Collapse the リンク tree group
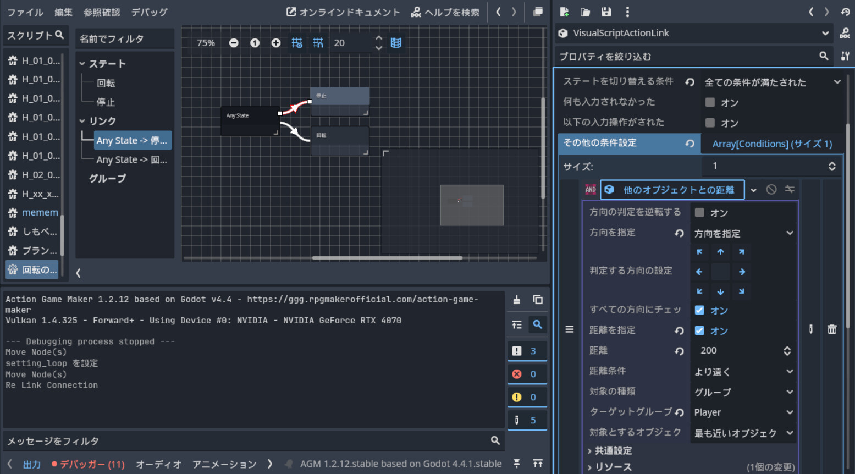This screenshot has height=474, width=855. pos(82,121)
